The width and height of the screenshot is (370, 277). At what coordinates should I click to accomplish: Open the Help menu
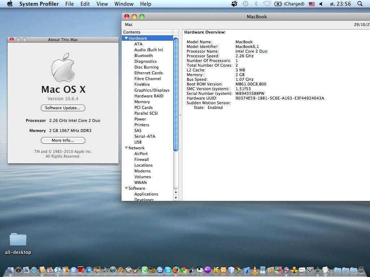pos(146,4)
